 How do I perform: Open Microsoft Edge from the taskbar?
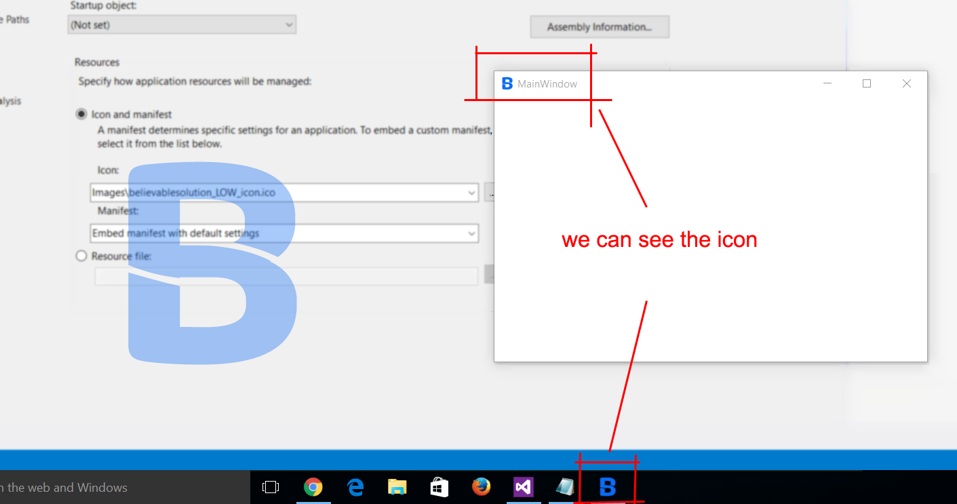tap(355, 486)
